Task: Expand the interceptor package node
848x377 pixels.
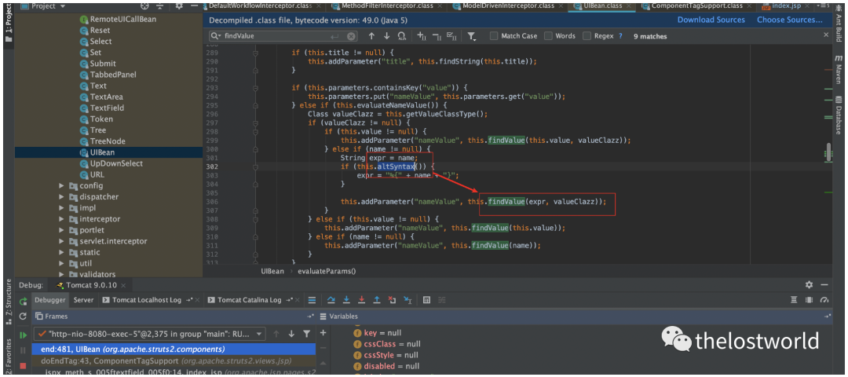Action: [x=62, y=219]
